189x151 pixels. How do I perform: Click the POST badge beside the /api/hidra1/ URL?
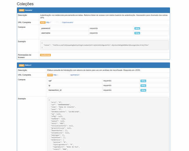[50, 75]
